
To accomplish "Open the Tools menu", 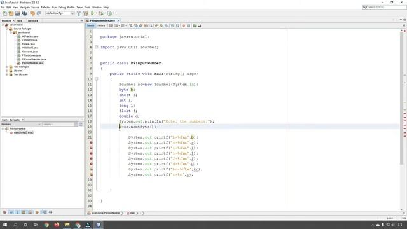I will [87, 7].
